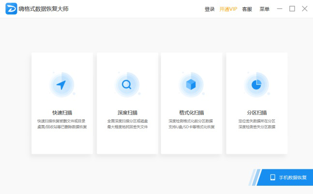The width and height of the screenshot is (313, 194).
Task: Click the orange 开通VIP link
Action: [228, 9]
